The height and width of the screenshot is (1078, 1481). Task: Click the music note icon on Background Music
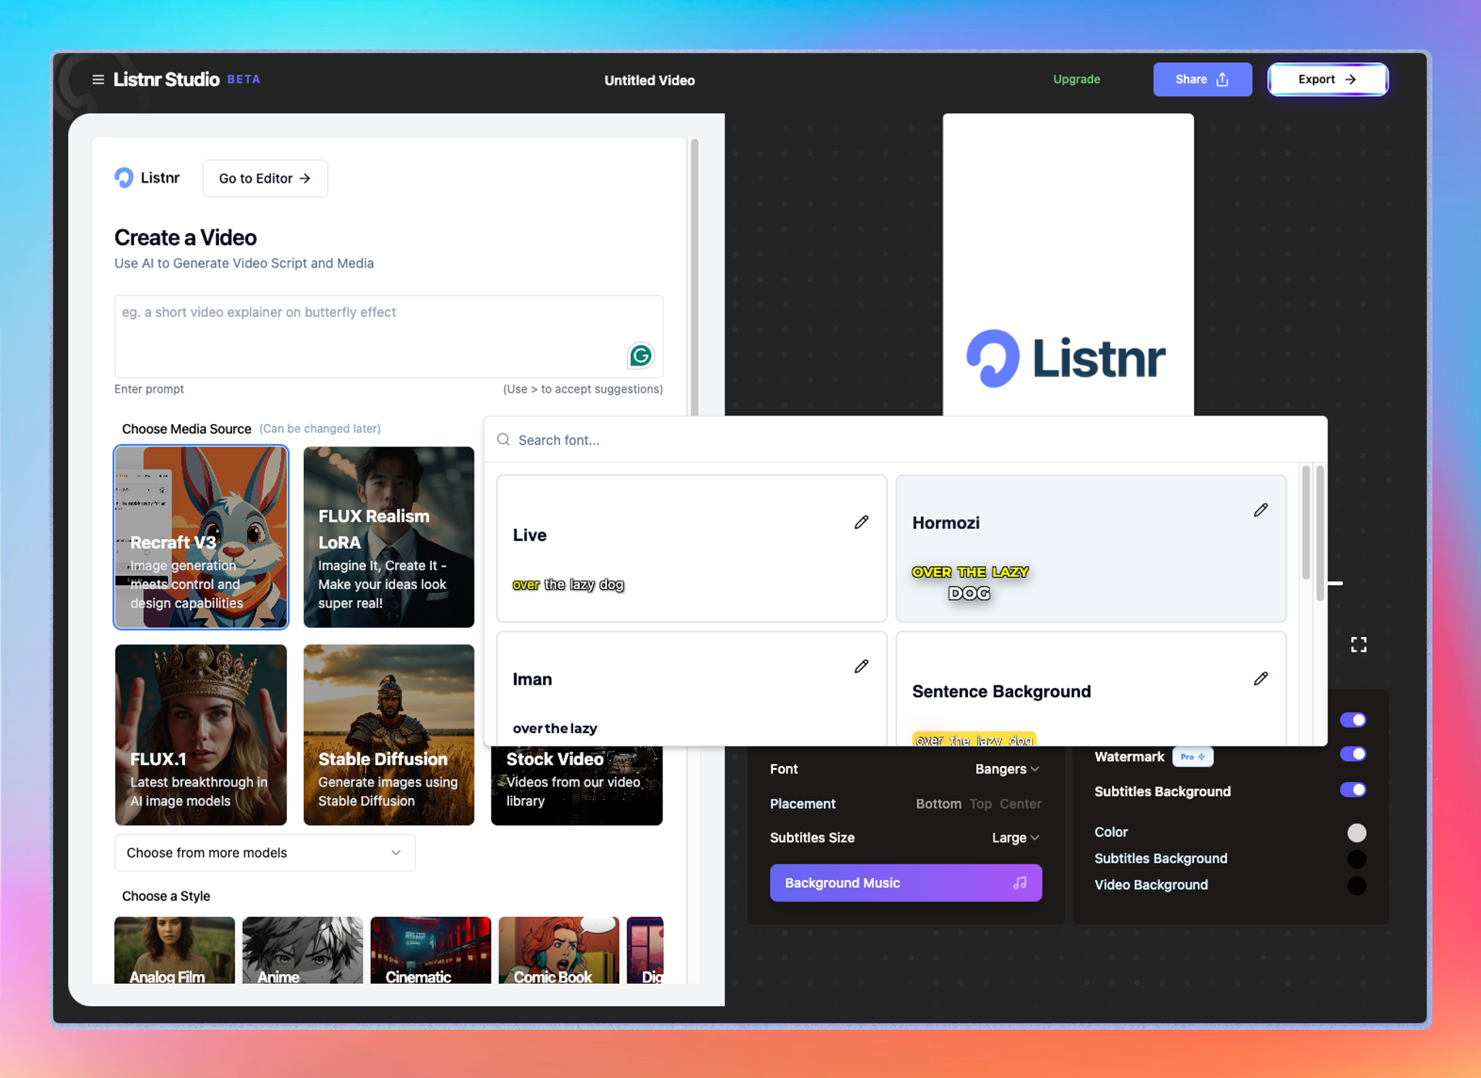pos(1020,883)
